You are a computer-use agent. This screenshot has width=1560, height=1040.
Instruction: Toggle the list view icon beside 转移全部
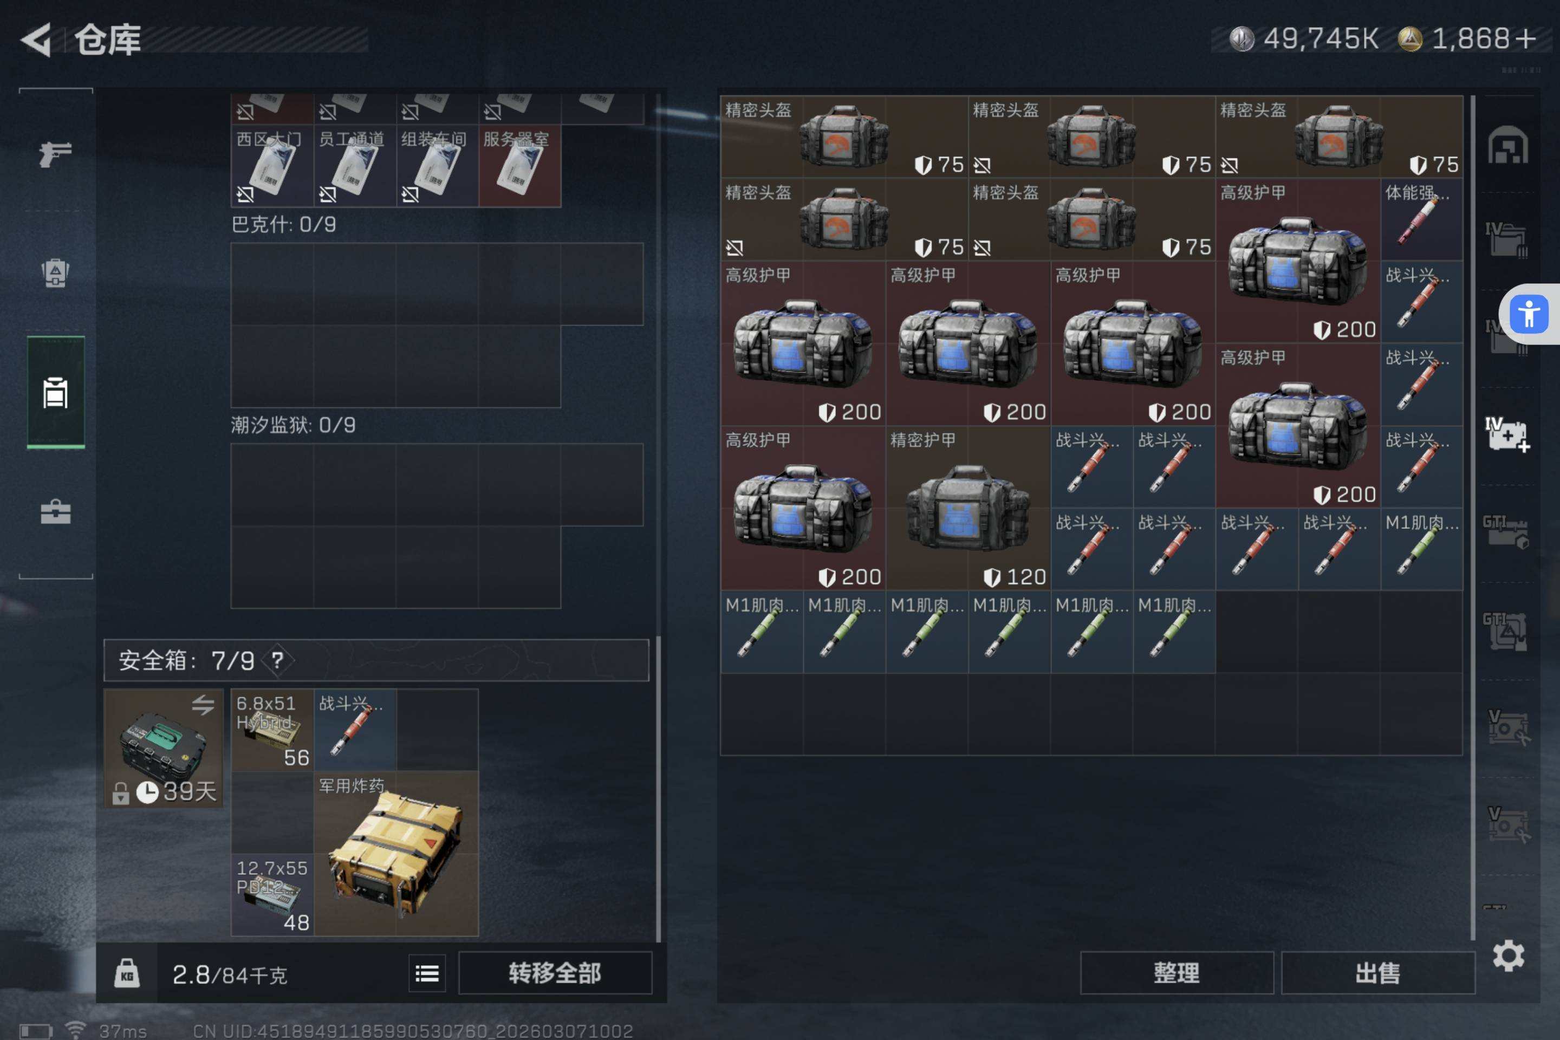[427, 973]
